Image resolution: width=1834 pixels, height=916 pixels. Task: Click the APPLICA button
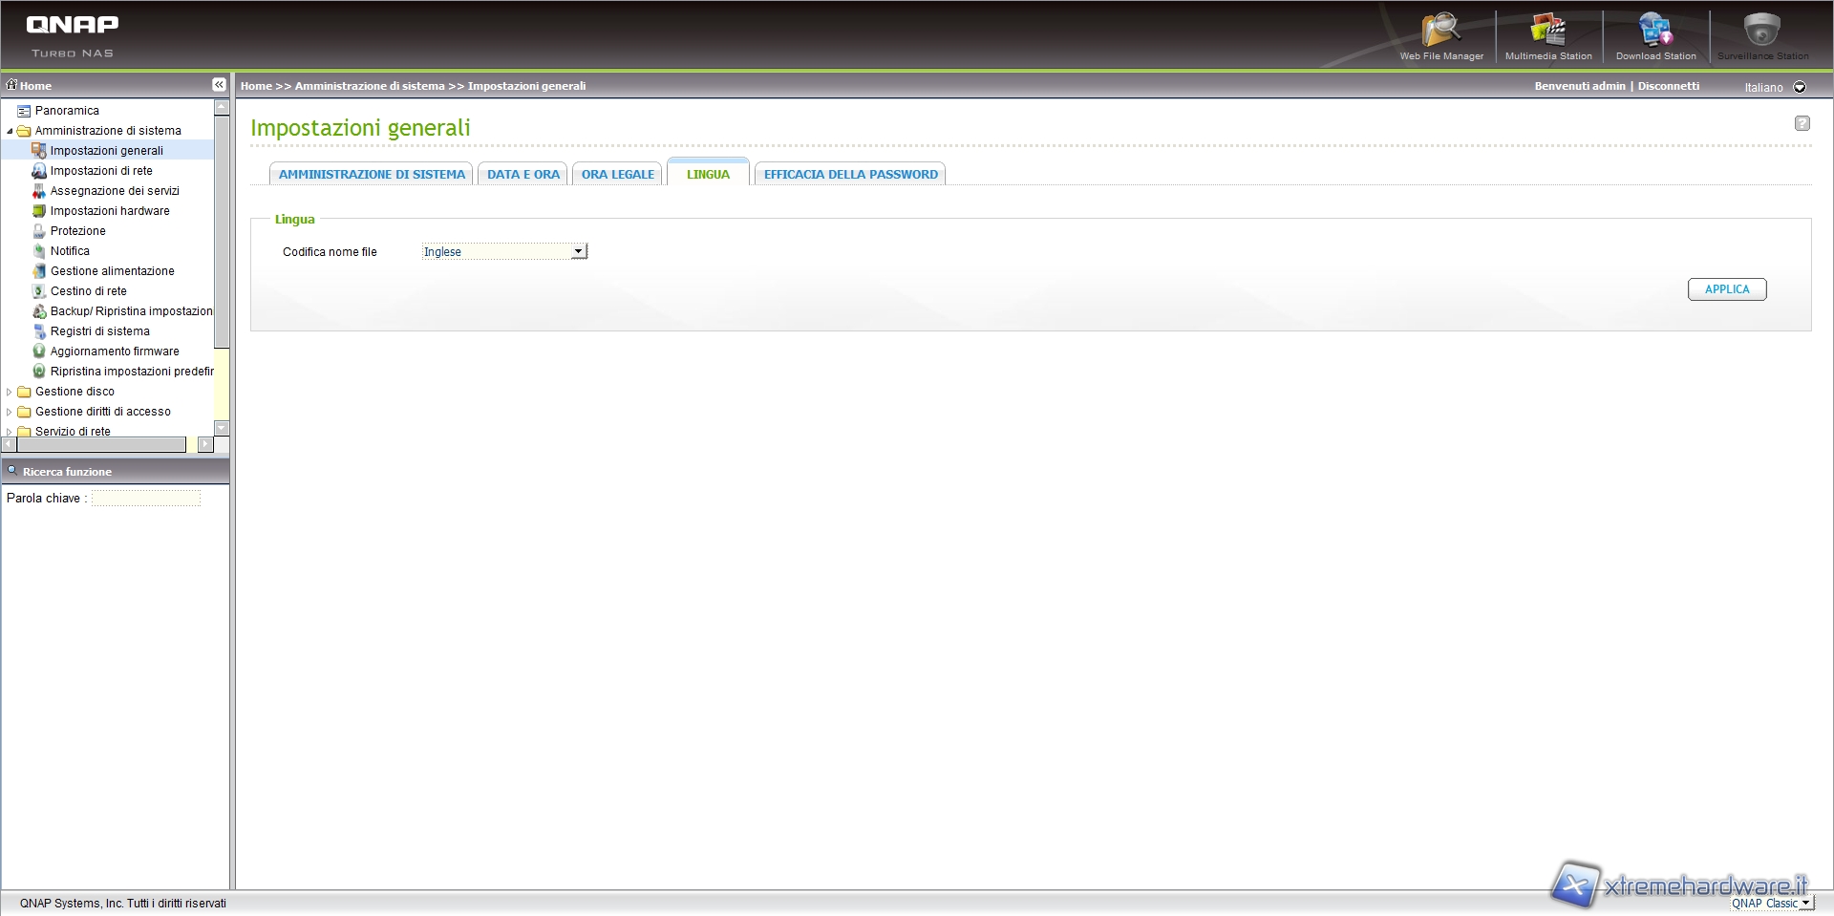pos(1726,289)
